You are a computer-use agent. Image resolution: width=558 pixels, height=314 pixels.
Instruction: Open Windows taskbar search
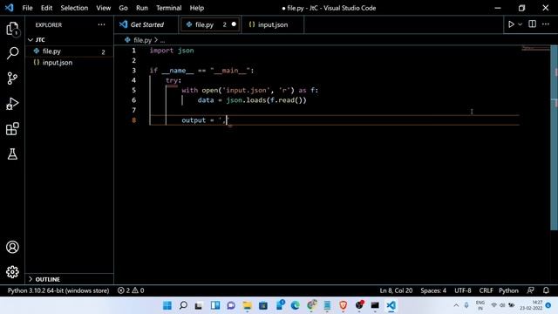(x=183, y=305)
